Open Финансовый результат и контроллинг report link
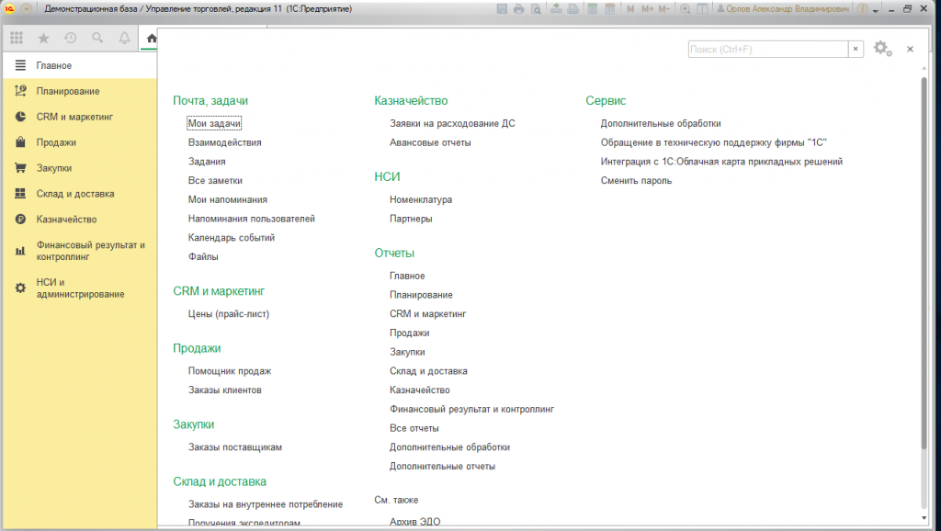This screenshot has width=941, height=531. click(471, 409)
